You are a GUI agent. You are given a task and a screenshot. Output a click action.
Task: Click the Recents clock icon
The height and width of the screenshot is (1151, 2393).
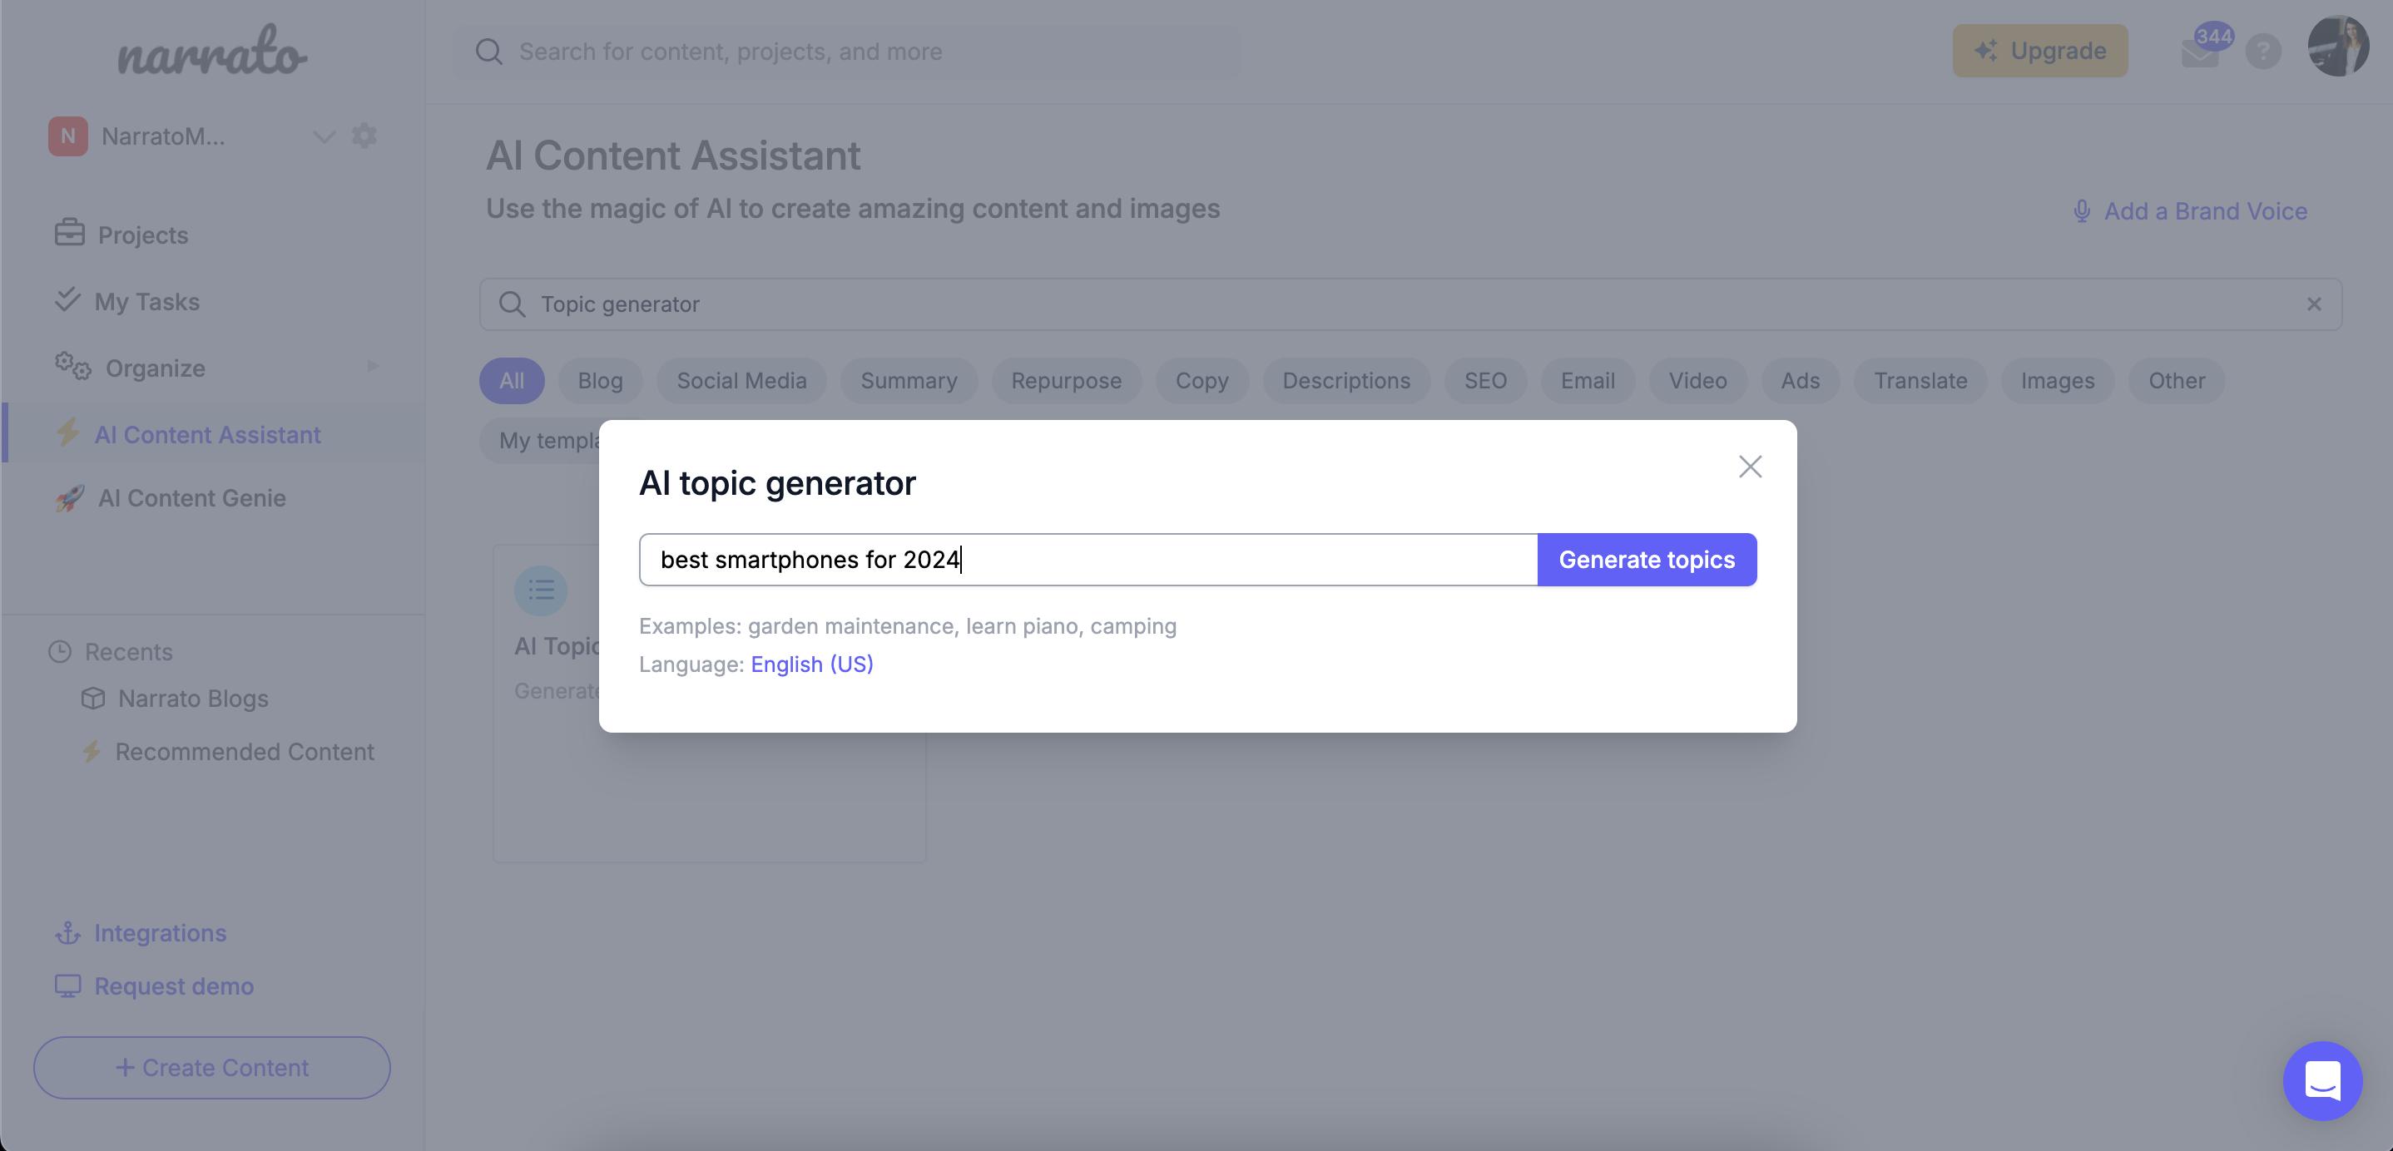(x=58, y=651)
